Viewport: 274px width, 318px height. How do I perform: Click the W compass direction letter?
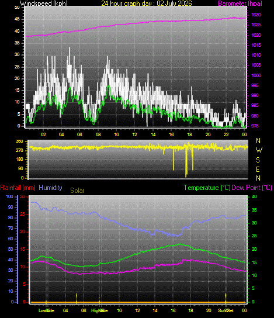tap(259, 150)
